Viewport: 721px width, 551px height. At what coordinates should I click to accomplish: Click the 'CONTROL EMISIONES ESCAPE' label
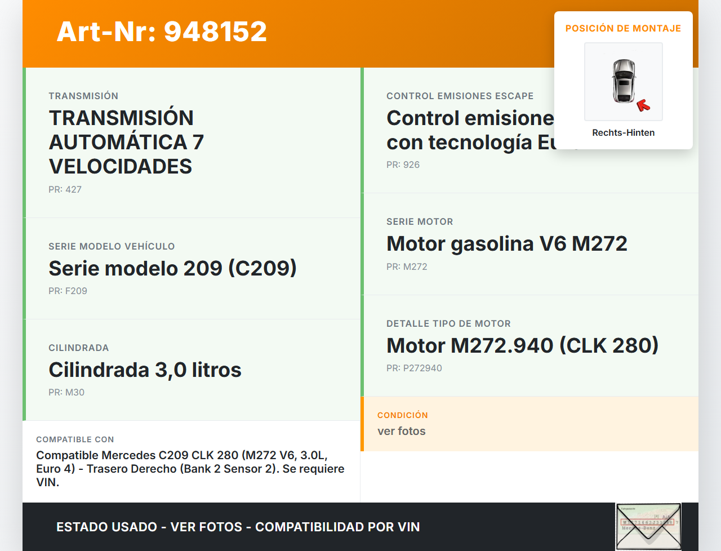[460, 96]
